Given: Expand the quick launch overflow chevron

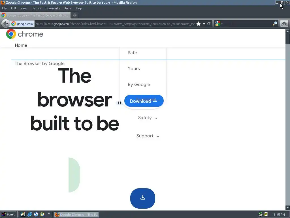Looking at the screenshot, I should click(x=49, y=213).
